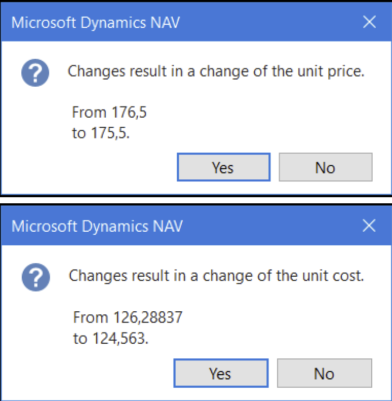Click the 'to 175,5.' line

[x=101, y=133]
